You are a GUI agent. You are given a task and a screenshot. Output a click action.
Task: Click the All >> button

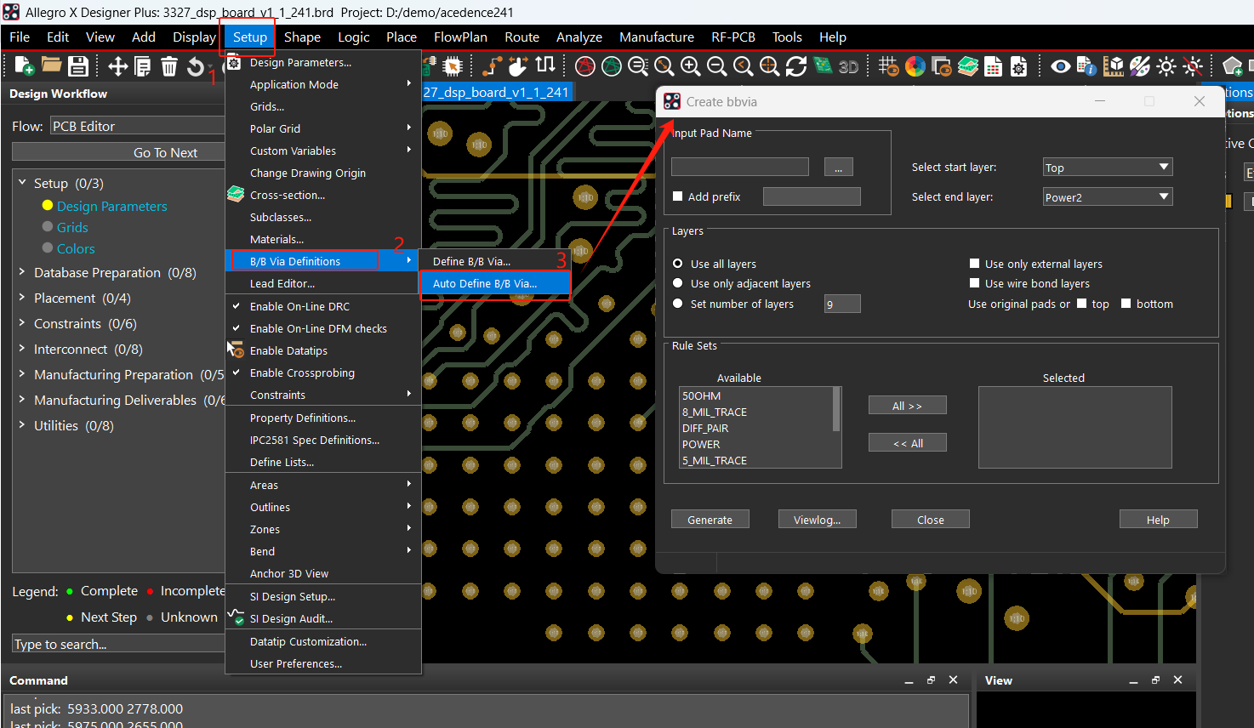907,406
